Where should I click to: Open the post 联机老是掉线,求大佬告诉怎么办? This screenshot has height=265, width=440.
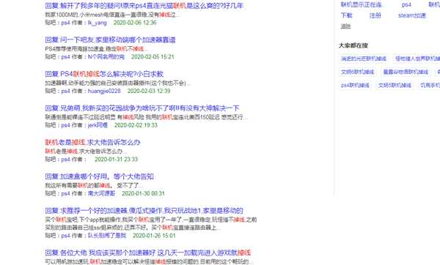92,142
